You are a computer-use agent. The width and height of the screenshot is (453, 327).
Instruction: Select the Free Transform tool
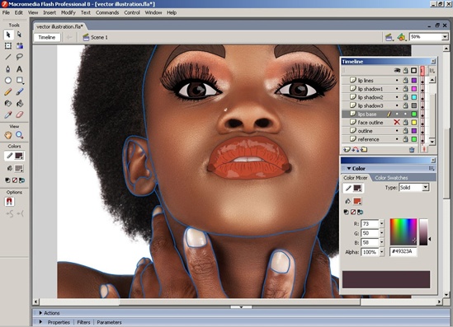tap(8, 46)
